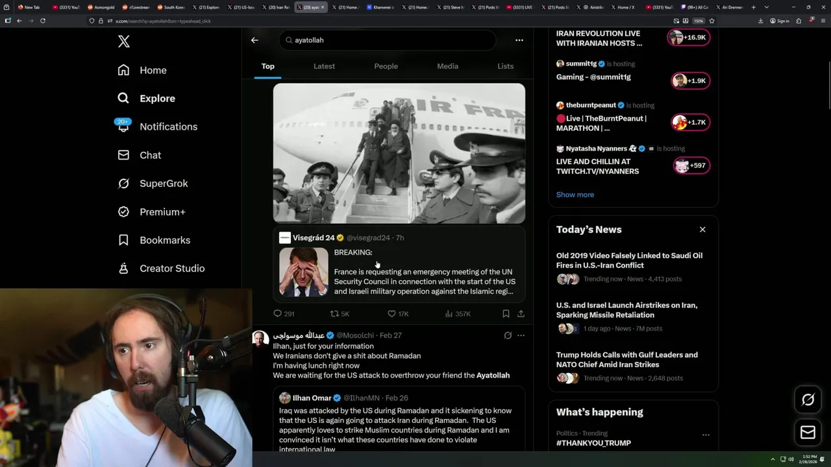The width and height of the screenshot is (831, 467).
Task: Open Explore in the sidebar
Action: [x=147, y=99]
